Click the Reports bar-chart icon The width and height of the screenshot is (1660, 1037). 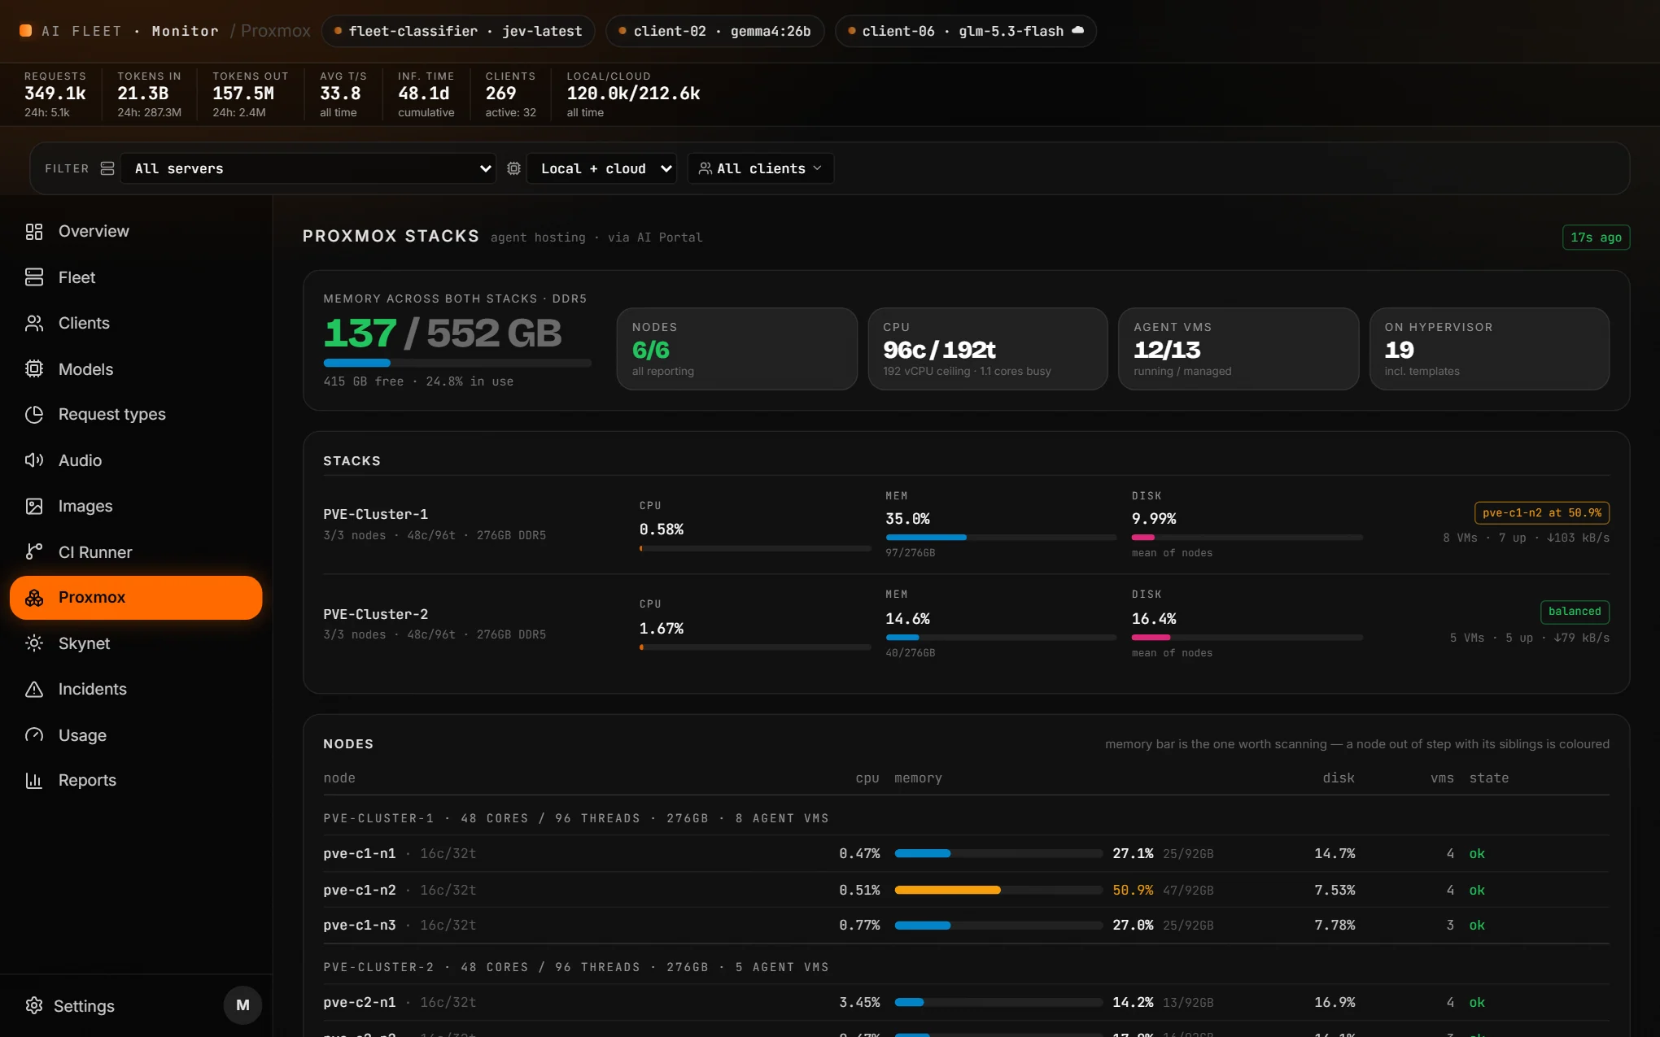(x=33, y=781)
